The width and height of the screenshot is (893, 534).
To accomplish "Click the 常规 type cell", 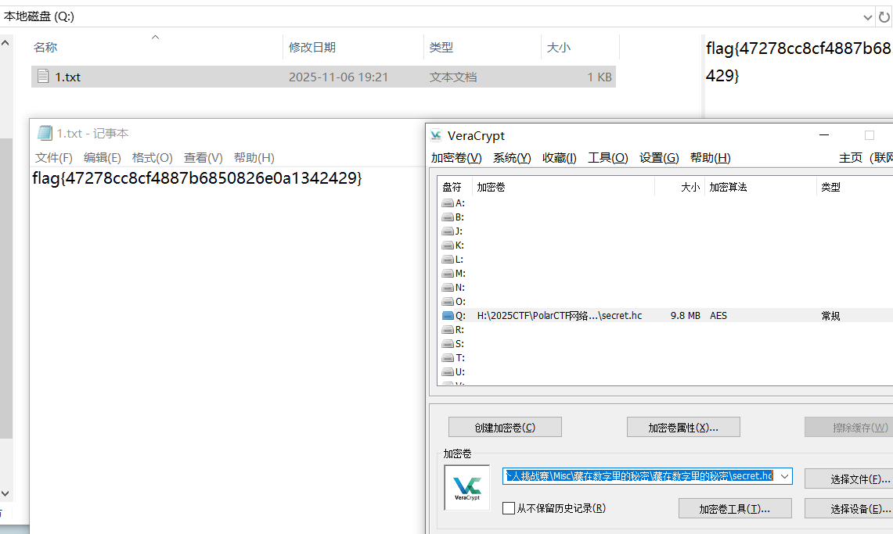I will tap(830, 316).
